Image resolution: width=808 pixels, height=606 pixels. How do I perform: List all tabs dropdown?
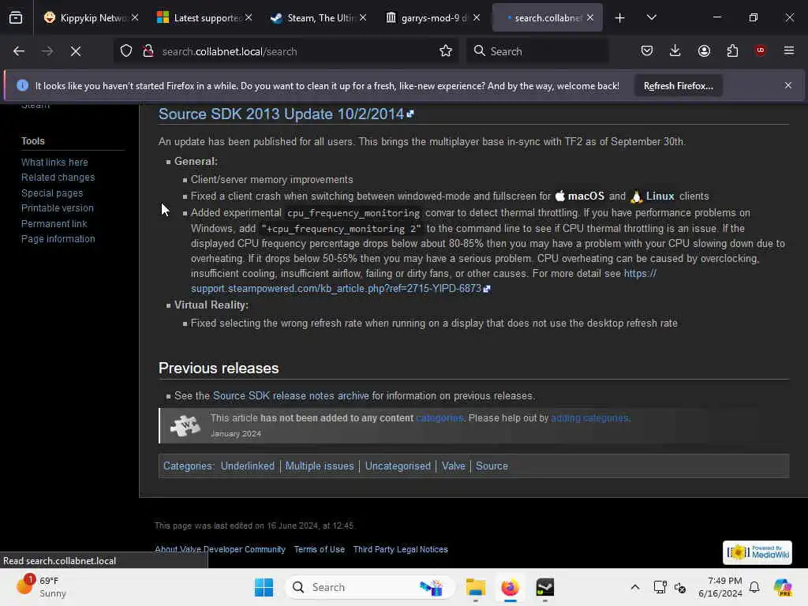click(651, 17)
